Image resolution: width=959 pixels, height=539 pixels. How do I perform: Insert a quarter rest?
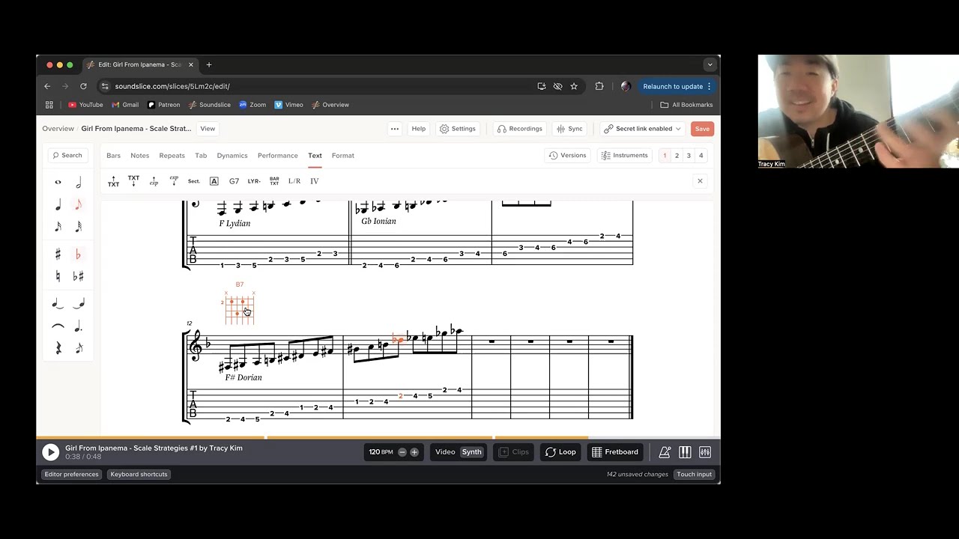click(x=58, y=348)
